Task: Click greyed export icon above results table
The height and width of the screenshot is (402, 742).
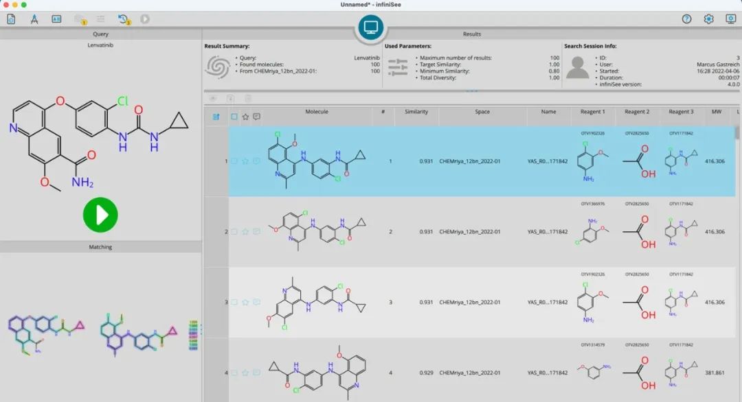Action: (230, 98)
